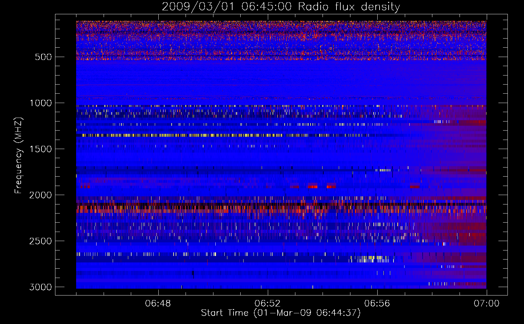The width and height of the screenshot is (524, 324).
Task: Click the 2500 frequency tick label
Action: [x=41, y=241]
